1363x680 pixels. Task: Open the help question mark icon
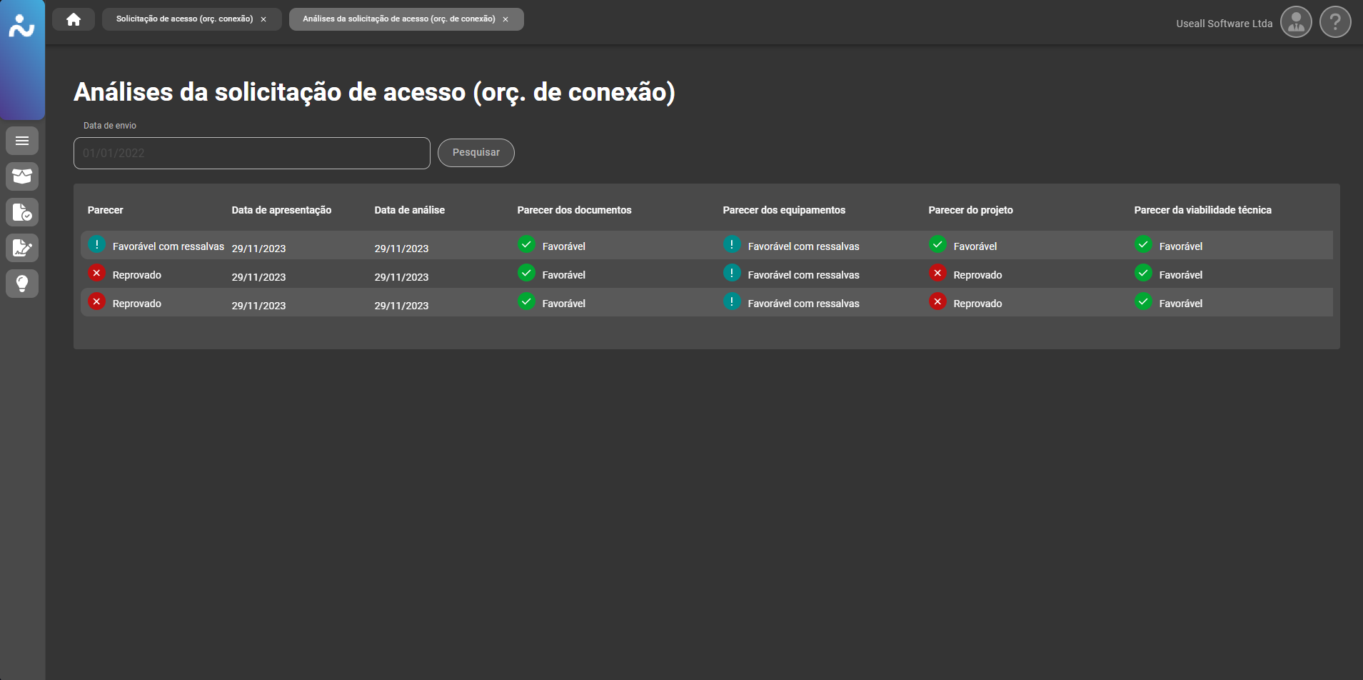(1335, 22)
